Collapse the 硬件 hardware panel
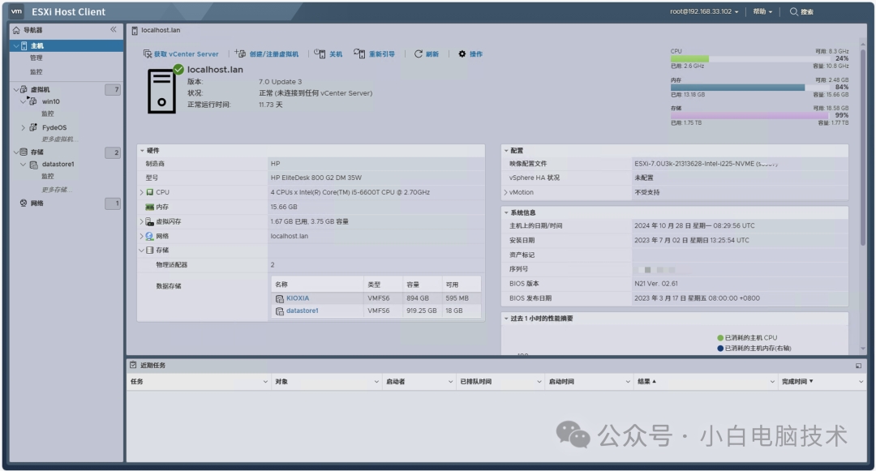This screenshot has height=471, width=876. (x=142, y=151)
